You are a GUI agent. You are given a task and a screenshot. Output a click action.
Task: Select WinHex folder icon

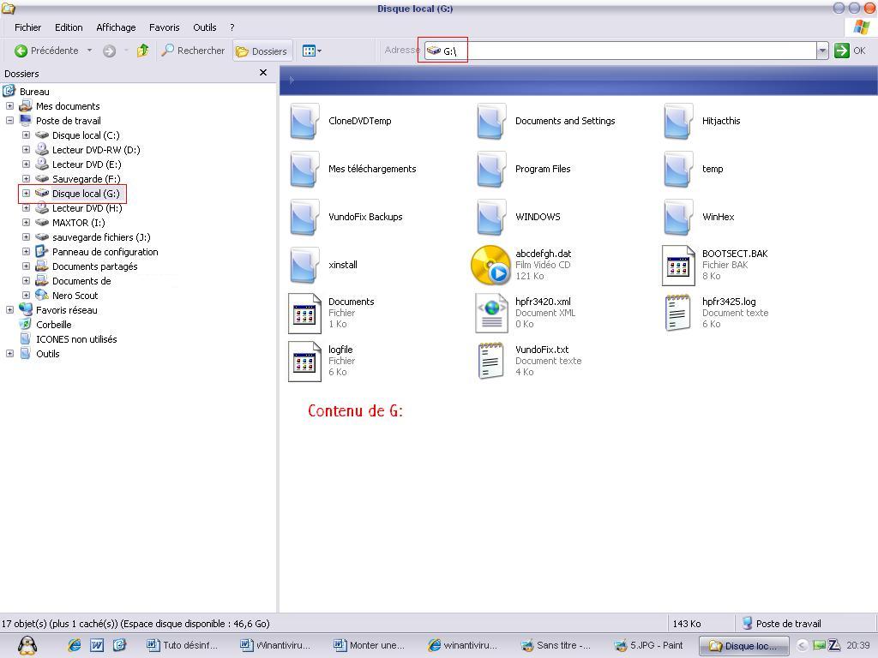pos(678,217)
